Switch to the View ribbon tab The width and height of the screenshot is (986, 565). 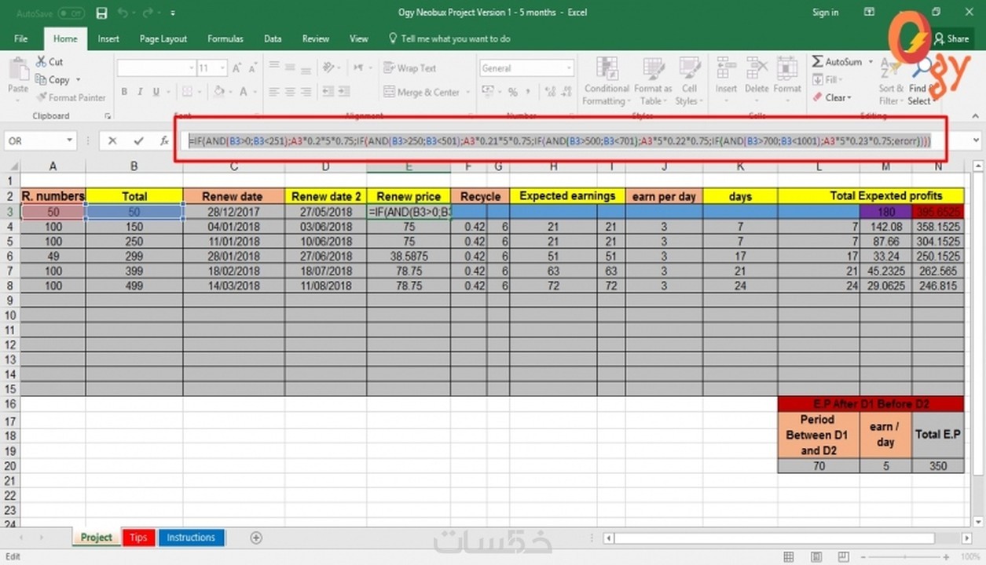(359, 38)
